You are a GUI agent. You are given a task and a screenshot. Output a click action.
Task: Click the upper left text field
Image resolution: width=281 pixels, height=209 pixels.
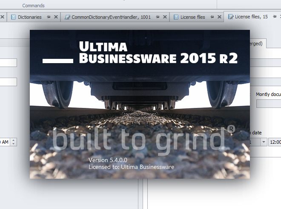(x=9, y=63)
